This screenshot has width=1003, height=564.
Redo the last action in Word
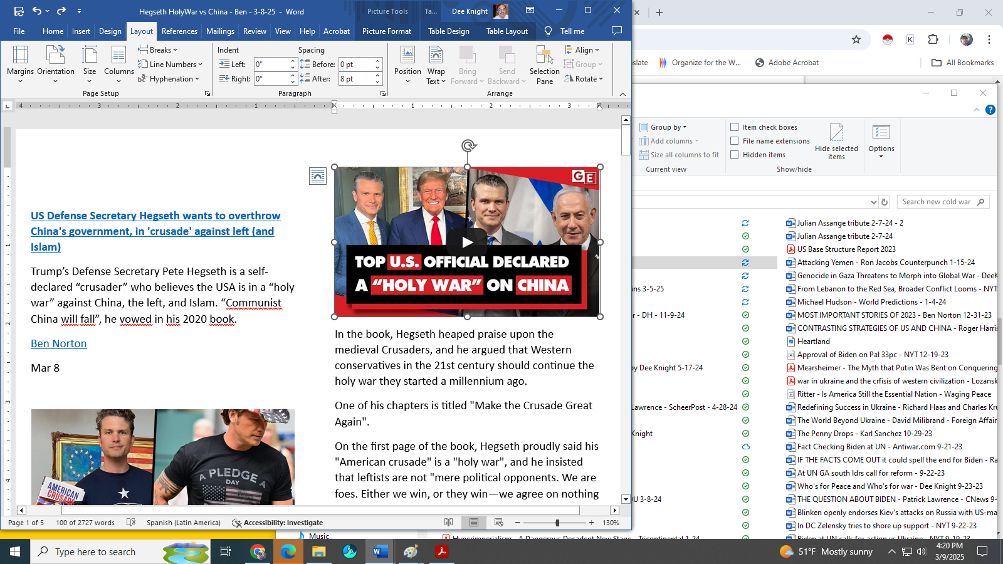(61, 11)
